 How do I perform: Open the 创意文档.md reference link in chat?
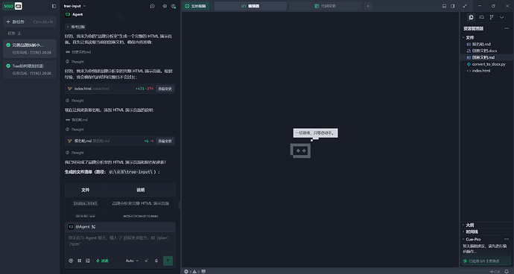click(x=78, y=52)
